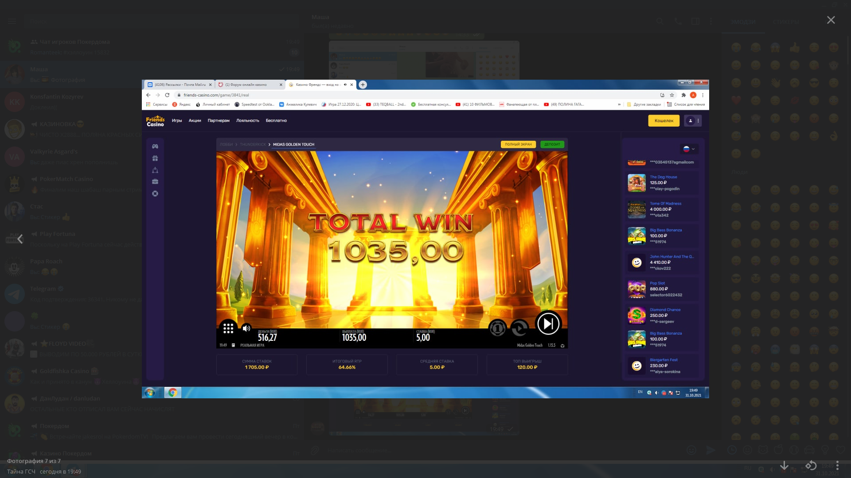851x478 pixels.
Task: Expand the Russian flag language dropdown
Action: (x=689, y=149)
